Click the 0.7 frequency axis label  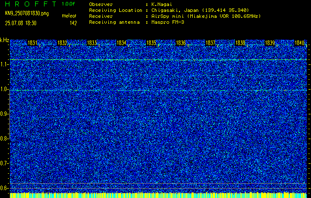click(x=4, y=163)
